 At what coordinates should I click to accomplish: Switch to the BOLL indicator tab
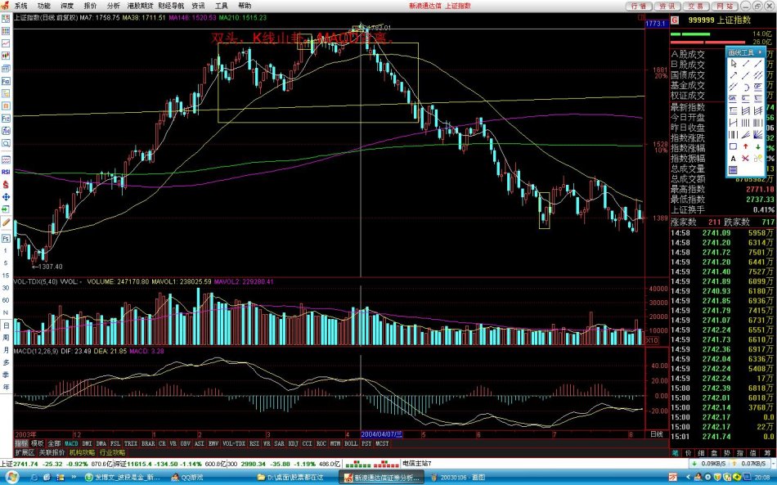[349, 442]
